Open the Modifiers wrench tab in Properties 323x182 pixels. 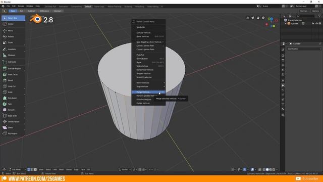coord(283,85)
